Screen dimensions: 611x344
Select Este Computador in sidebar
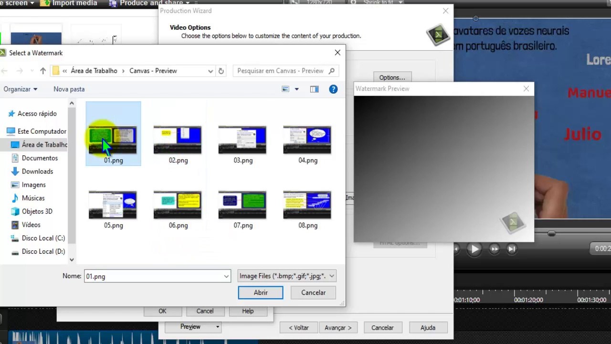coord(37,131)
